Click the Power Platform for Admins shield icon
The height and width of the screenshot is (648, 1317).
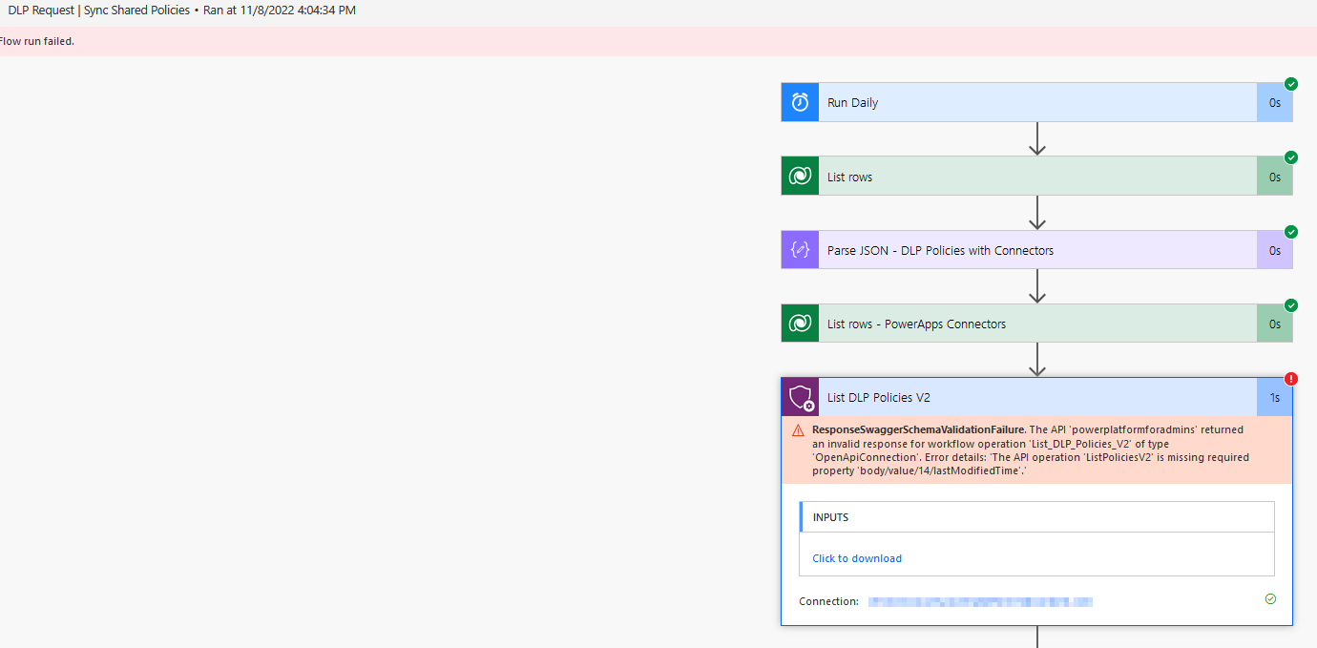point(800,396)
